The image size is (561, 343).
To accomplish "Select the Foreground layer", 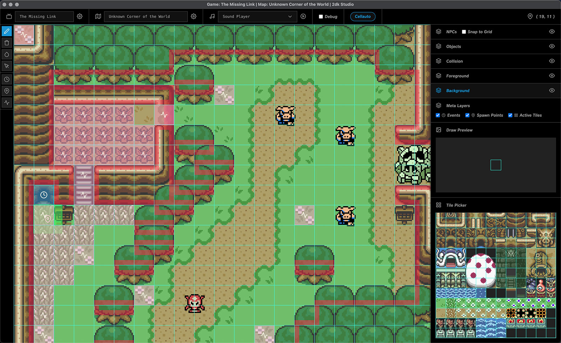I will [457, 76].
